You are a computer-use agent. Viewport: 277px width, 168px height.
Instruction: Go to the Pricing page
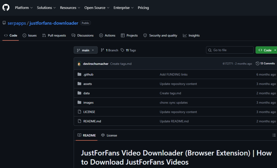(143, 8)
